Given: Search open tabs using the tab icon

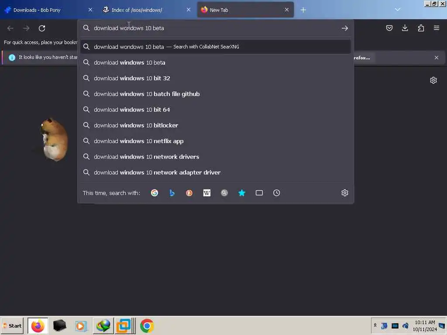Looking at the screenshot, I should pos(259,193).
